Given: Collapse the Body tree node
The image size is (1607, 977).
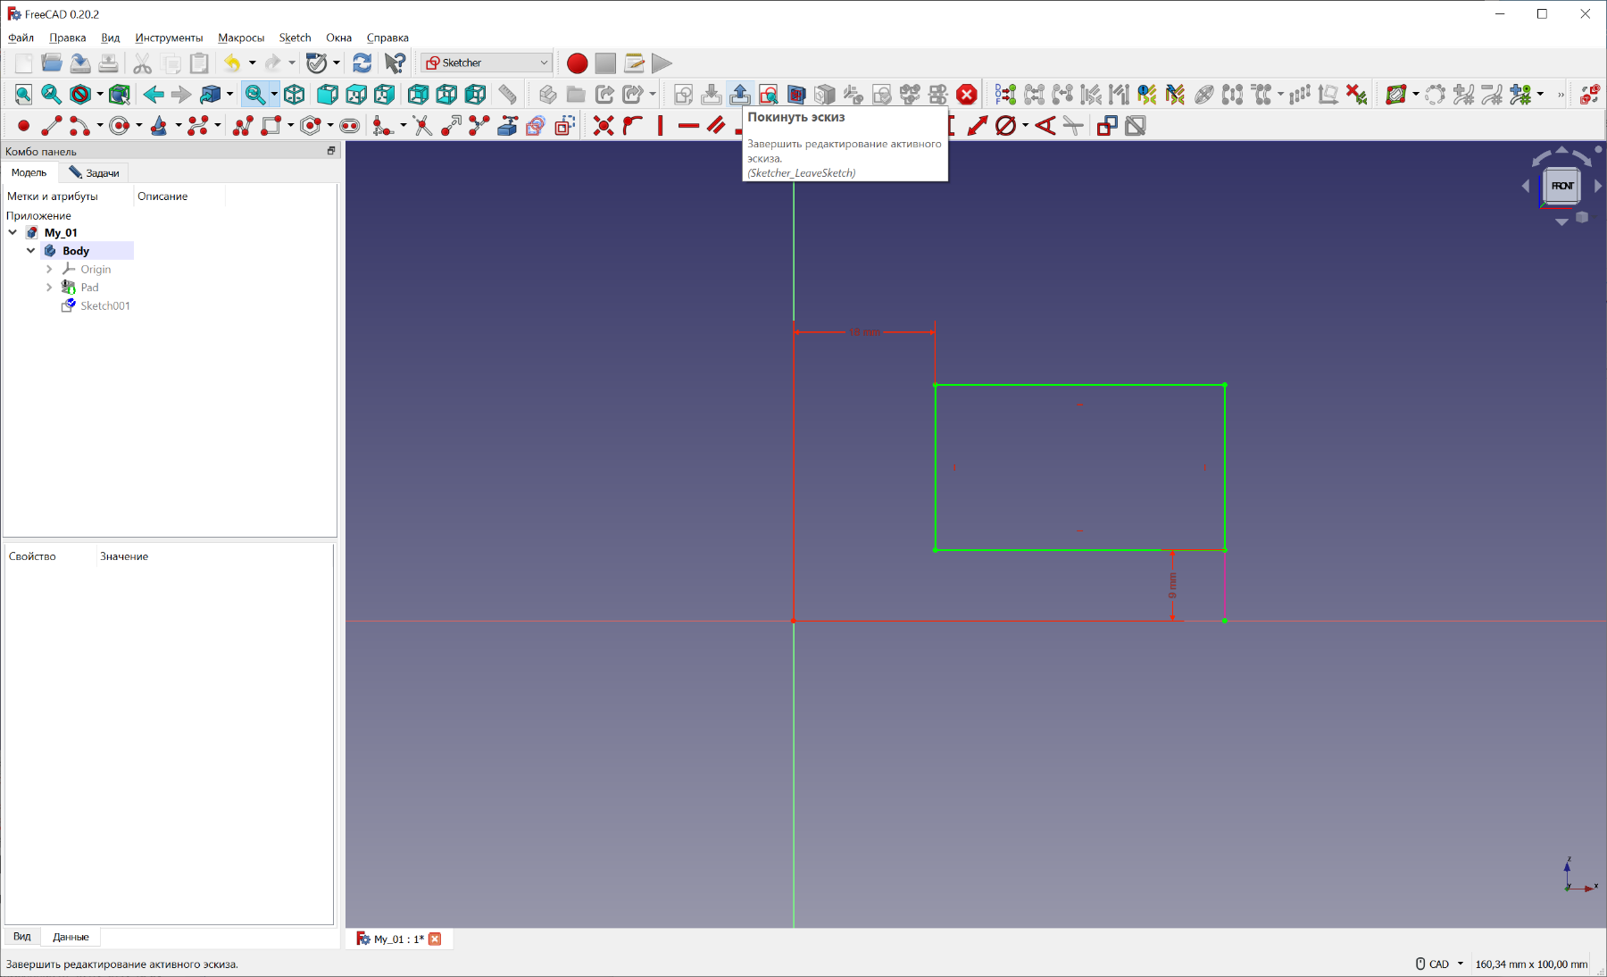Looking at the screenshot, I should (30, 251).
